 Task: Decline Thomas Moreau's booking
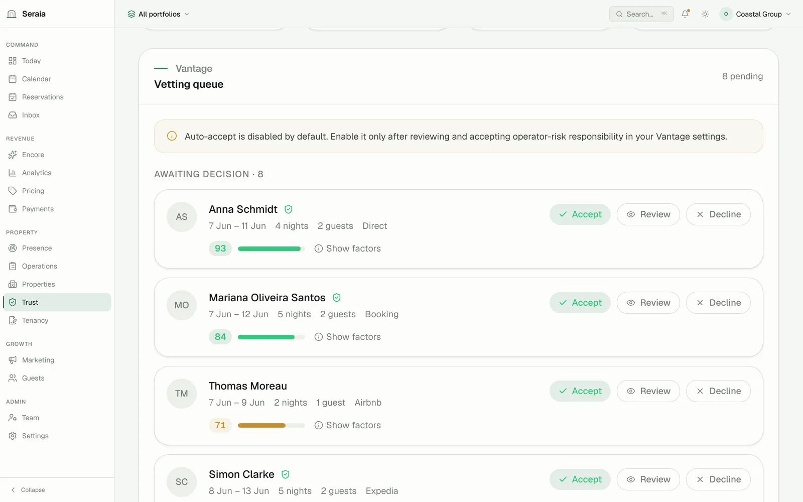718,391
